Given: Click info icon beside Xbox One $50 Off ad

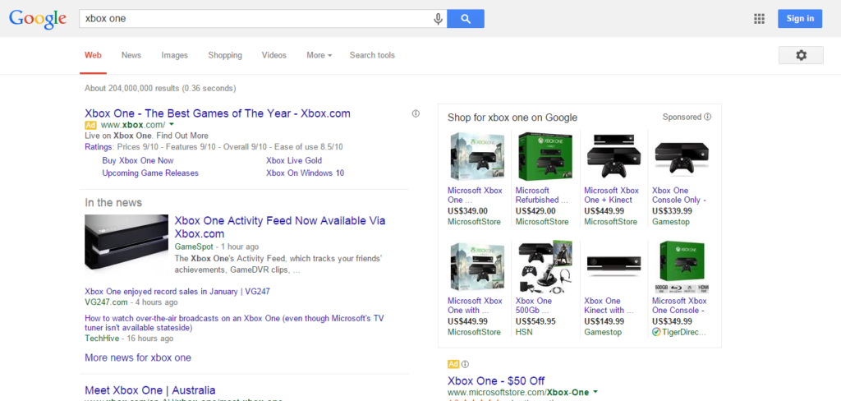Looking at the screenshot, I should [465, 364].
